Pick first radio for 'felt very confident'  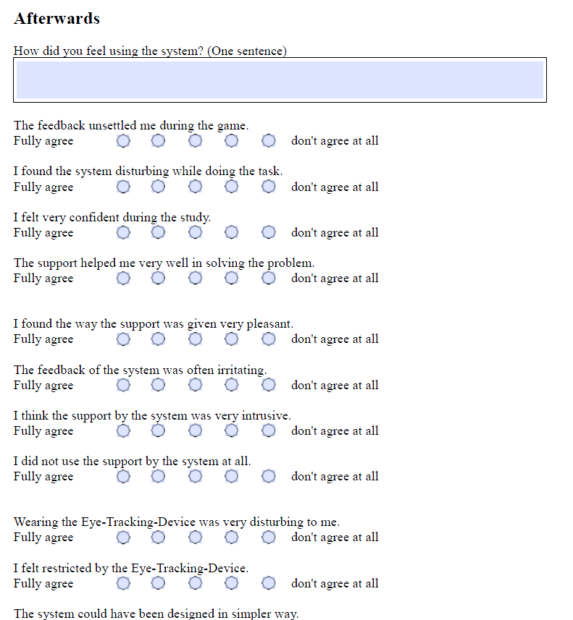123,232
